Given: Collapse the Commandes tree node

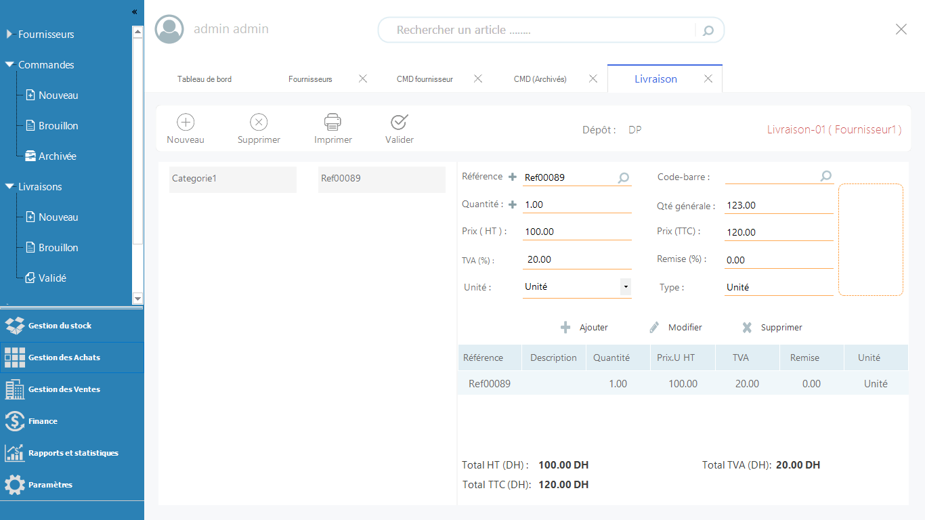Looking at the screenshot, I should tap(9, 65).
